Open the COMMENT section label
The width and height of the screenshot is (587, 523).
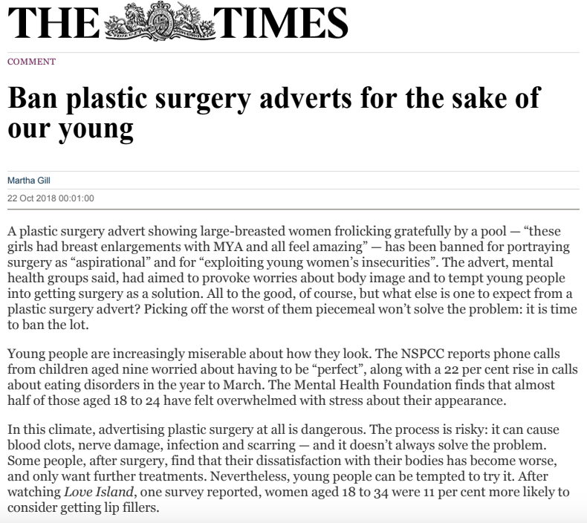(x=31, y=62)
